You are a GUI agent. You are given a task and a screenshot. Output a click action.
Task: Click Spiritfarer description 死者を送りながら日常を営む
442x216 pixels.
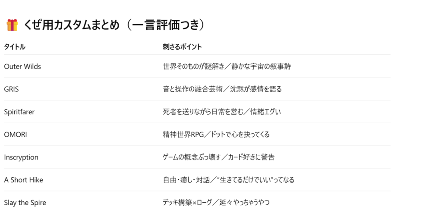coord(199,112)
